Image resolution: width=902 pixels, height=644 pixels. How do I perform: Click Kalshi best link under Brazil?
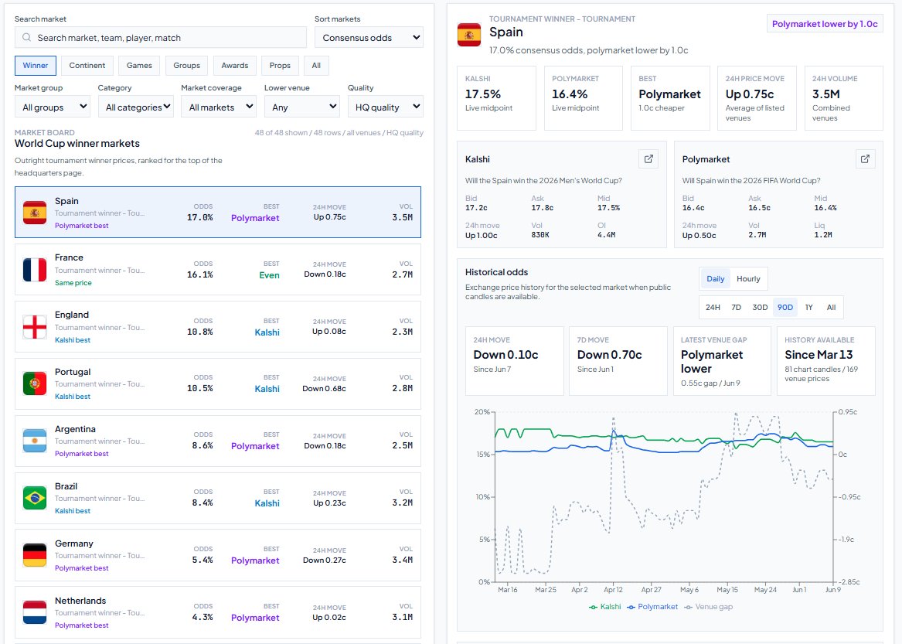click(x=73, y=510)
